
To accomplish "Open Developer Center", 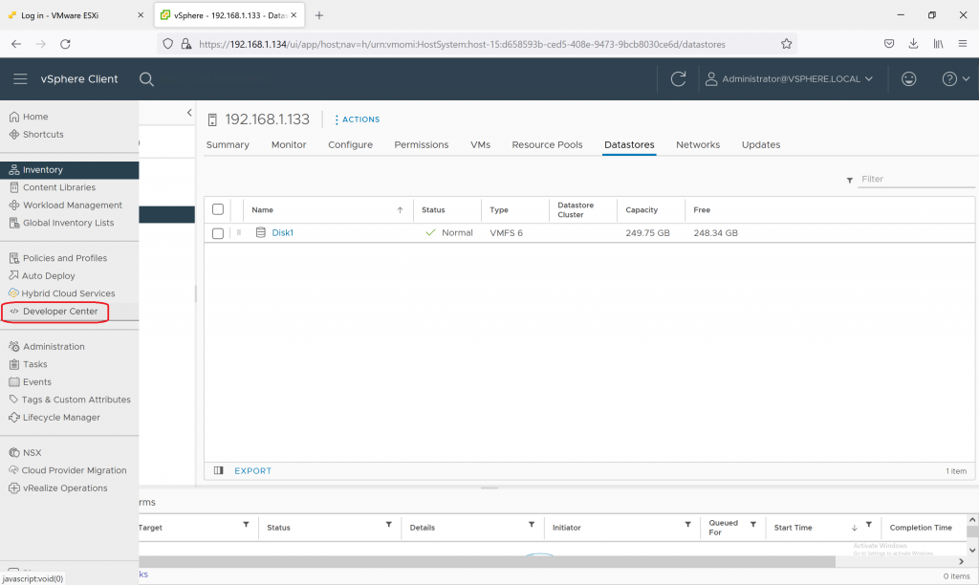I will click(54, 312).
